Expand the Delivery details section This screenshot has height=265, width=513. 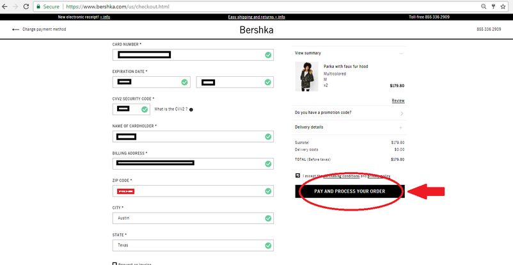(x=401, y=127)
